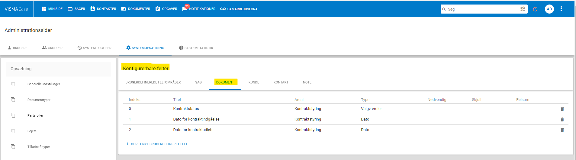Delete the Kontraktstatus field
The width and height of the screenshot is (576, 160).
tap(562, 109)
